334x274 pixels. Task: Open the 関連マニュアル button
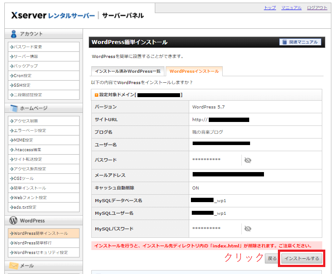coord(300,42)
